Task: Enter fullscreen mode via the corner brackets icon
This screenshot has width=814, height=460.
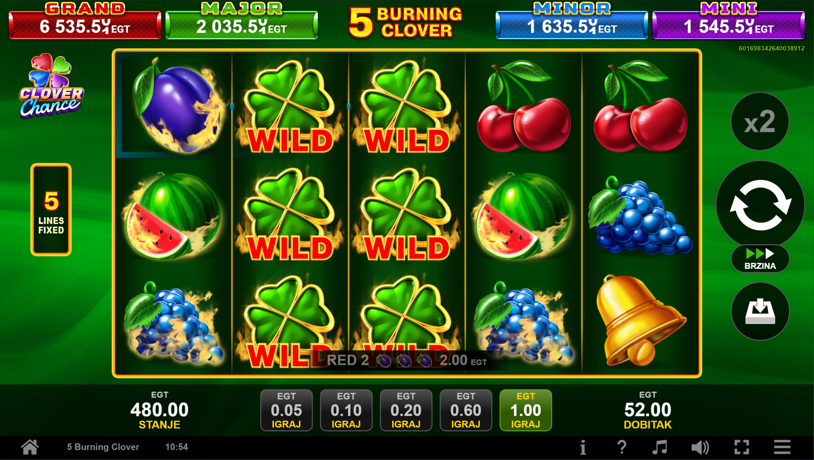Action: (742, 448)
